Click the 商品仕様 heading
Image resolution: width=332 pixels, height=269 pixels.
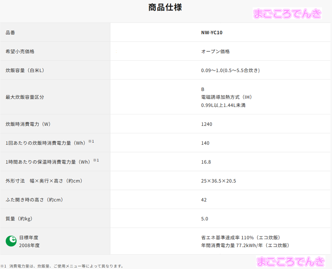pyautogui.click(x=165, y=7)
